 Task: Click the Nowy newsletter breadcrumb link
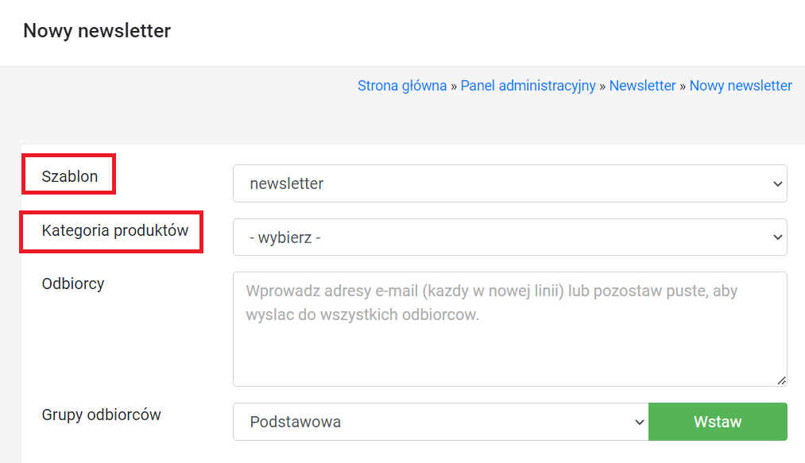(741, 86)
